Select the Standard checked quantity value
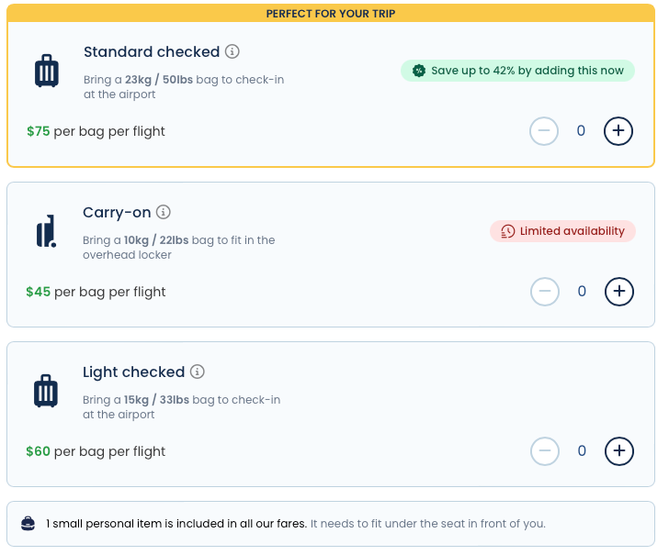The image size is (669, 555). point(581,131)
